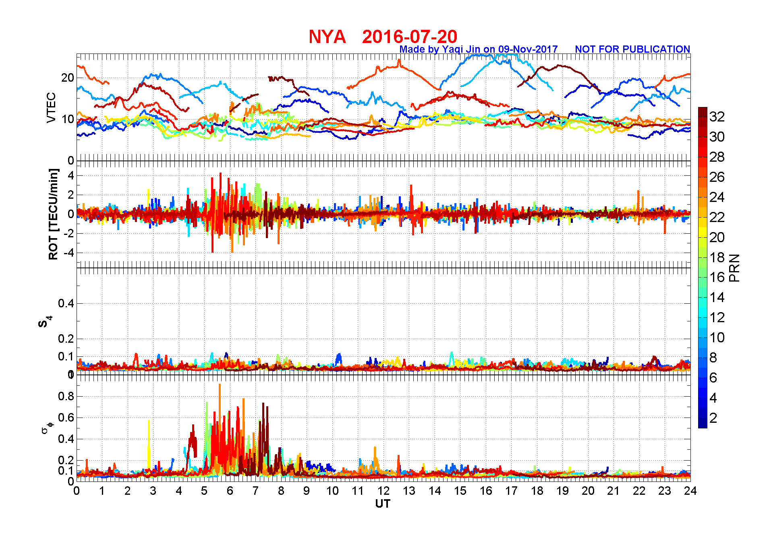
Task: Click the VTEC y-axis tick label 10
Action: (68, 119)
